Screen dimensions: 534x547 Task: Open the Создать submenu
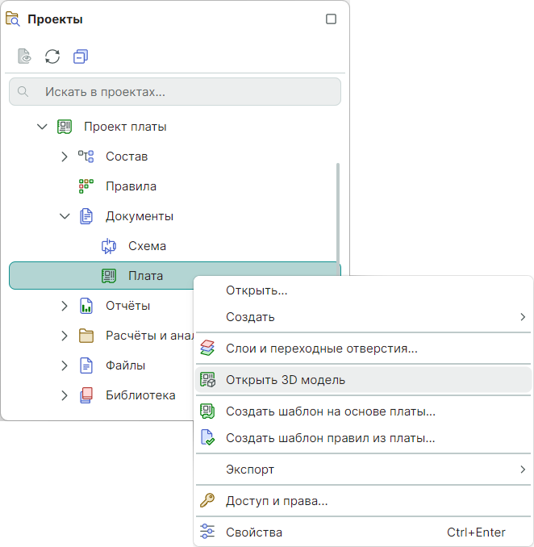pos(363,317)
